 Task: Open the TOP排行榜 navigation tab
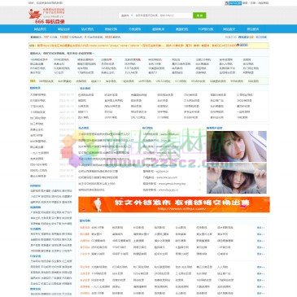coord(205,29)
